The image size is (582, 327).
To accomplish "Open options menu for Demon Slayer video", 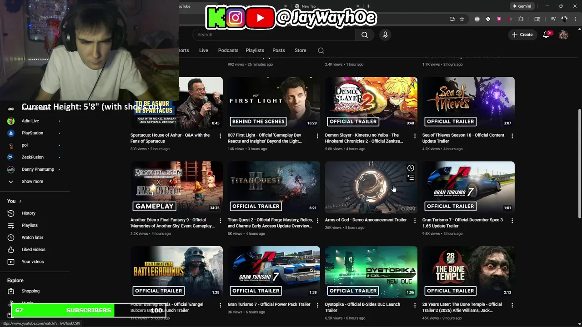I will point(415,136).
